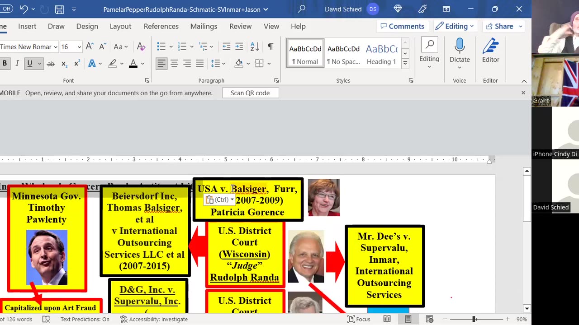
Task: Toggle Bold formatting
Action: coord(5,64)
